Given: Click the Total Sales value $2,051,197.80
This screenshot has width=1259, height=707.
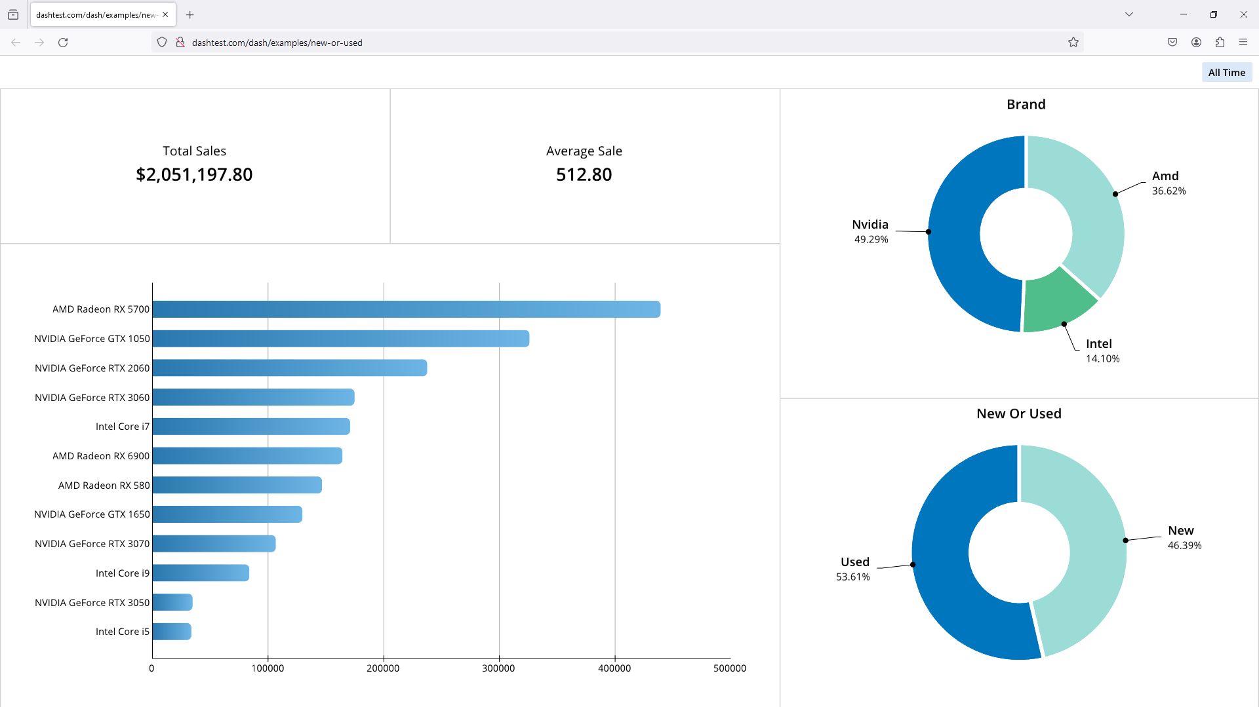Looking at the screenshot, I should [x=194, y=175].
